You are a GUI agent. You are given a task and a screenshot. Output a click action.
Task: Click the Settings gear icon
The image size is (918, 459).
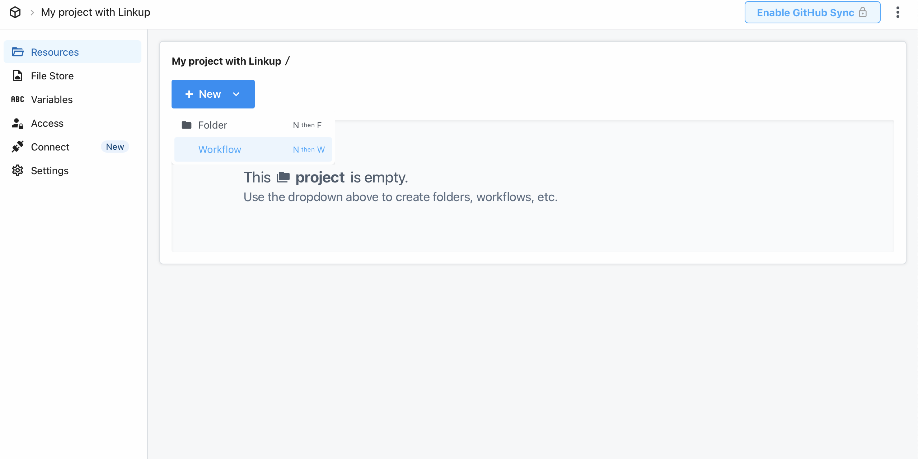pos(18,171)
